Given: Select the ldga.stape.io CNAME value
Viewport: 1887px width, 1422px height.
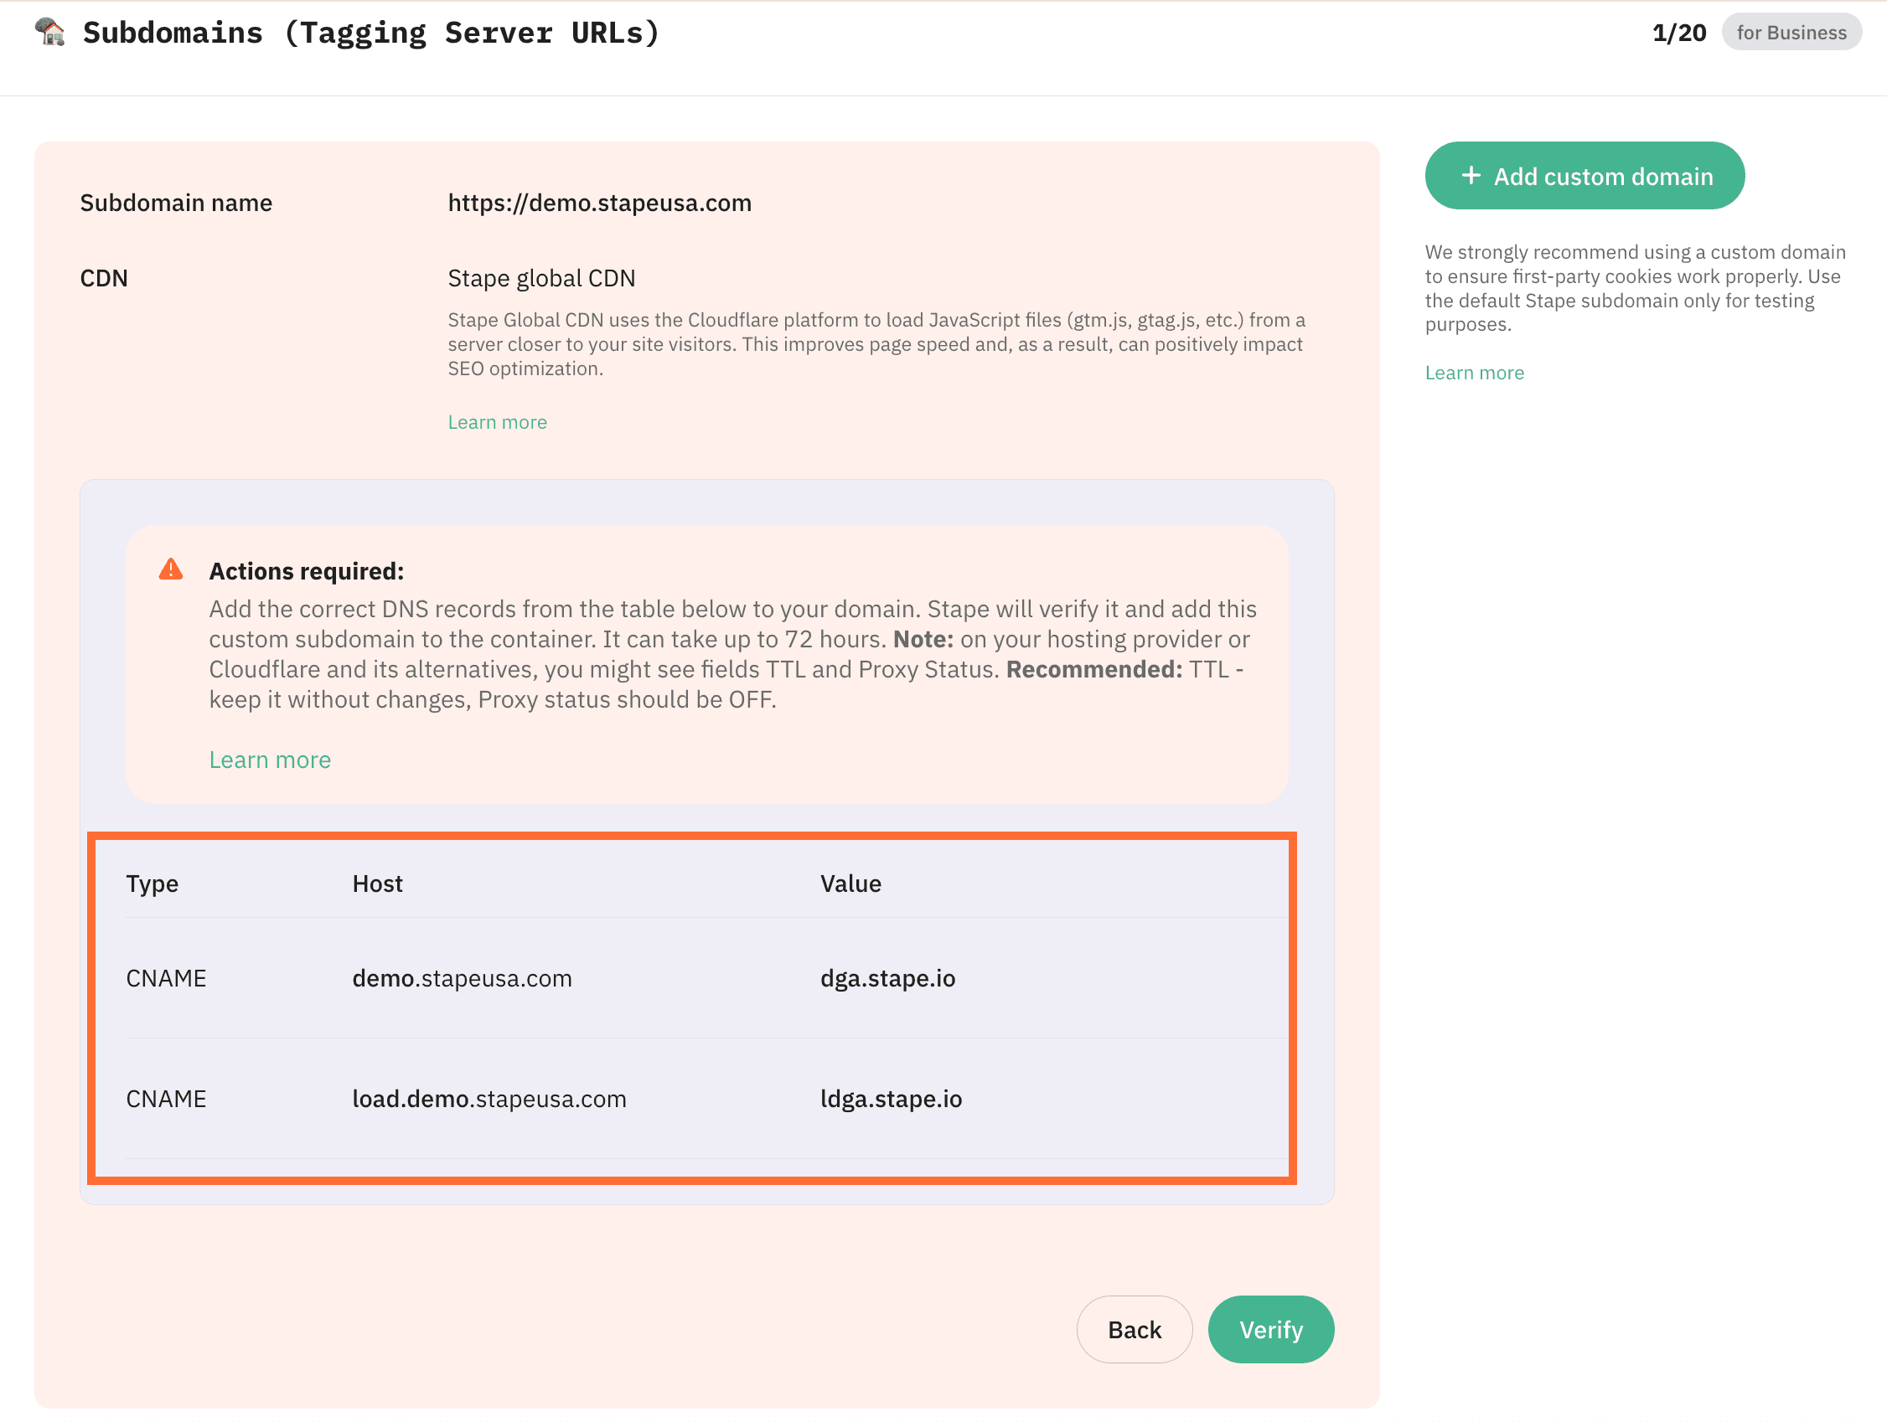Looking at the screenshot, I should click(891, 1099).
